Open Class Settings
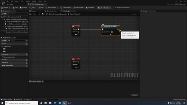 pyautogui.click(x=65, y=8)
